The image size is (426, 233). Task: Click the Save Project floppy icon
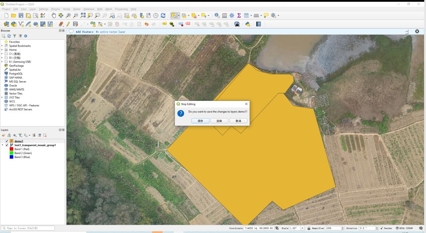pos(21,15)
